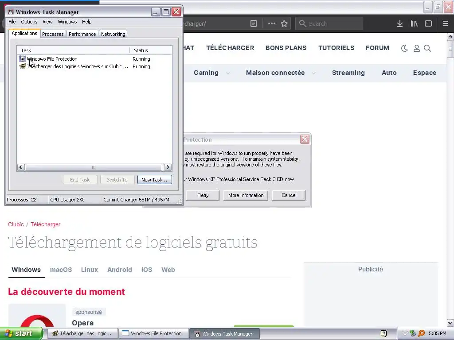Image resolution: width=454 pixels, height=340 pixels.
Task: Click More Information in the File Protection dialog
Action: point(246,195)
